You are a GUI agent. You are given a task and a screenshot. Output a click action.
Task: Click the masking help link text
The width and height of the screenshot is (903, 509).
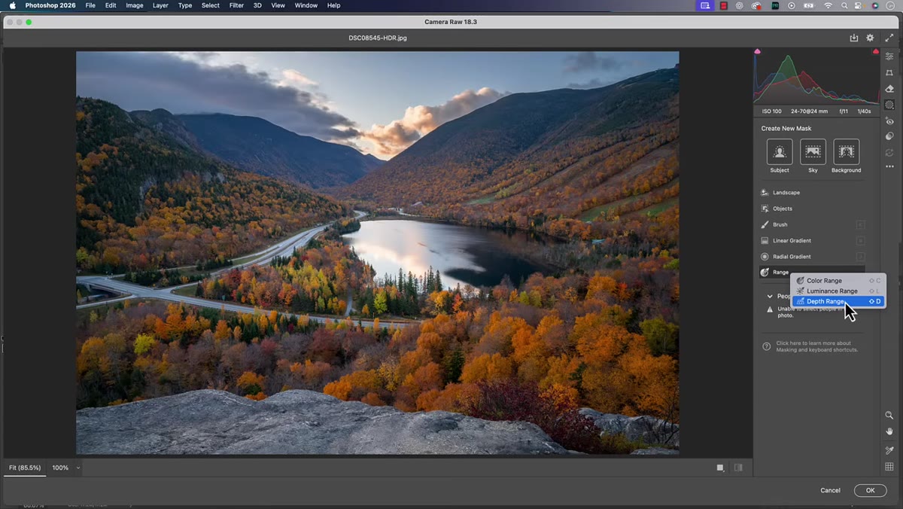(817, 346)
